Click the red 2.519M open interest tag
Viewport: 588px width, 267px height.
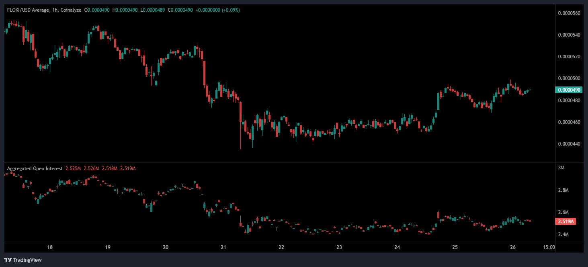[565, 222]
